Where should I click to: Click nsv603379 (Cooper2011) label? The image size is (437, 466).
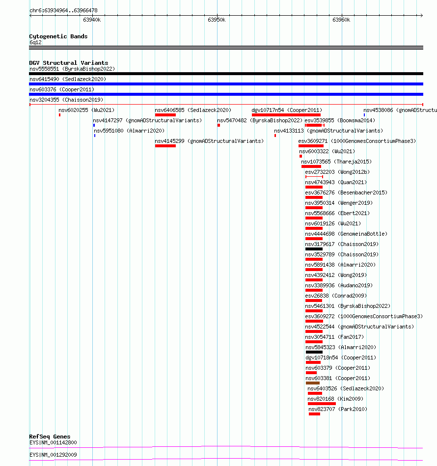(338, 368)
